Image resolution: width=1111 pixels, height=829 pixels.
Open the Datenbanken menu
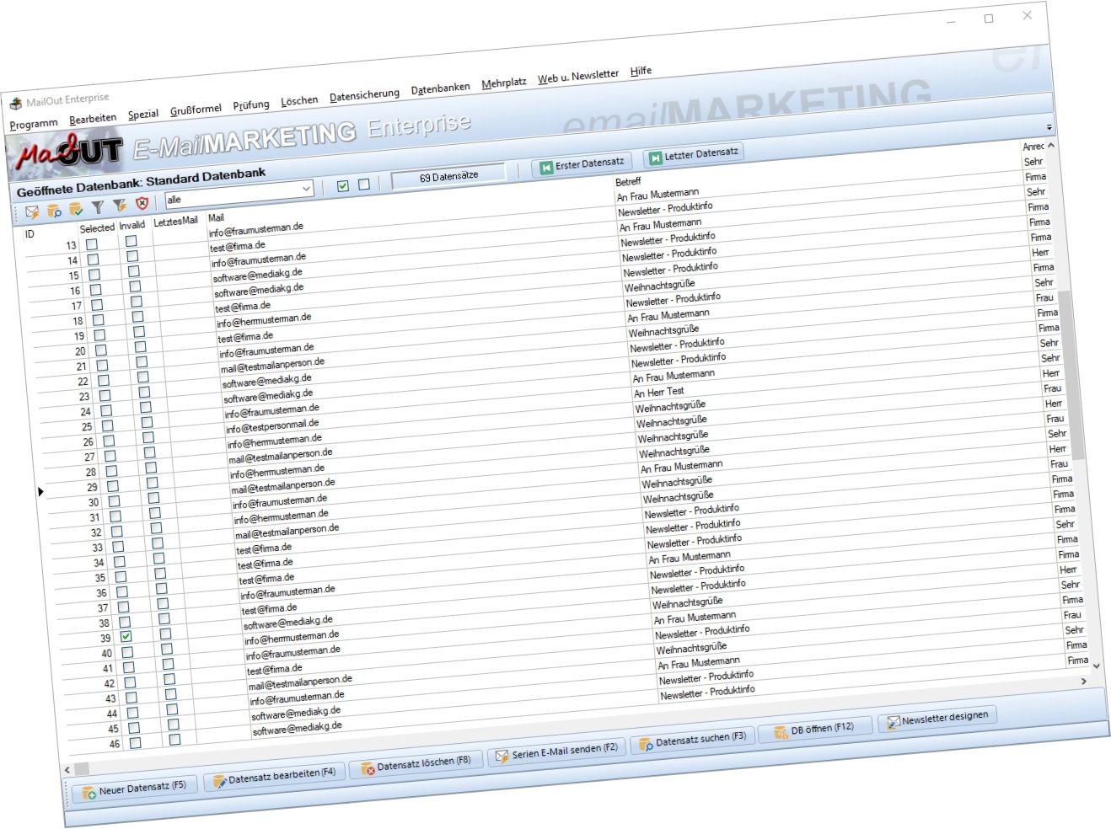pos(441,88)
